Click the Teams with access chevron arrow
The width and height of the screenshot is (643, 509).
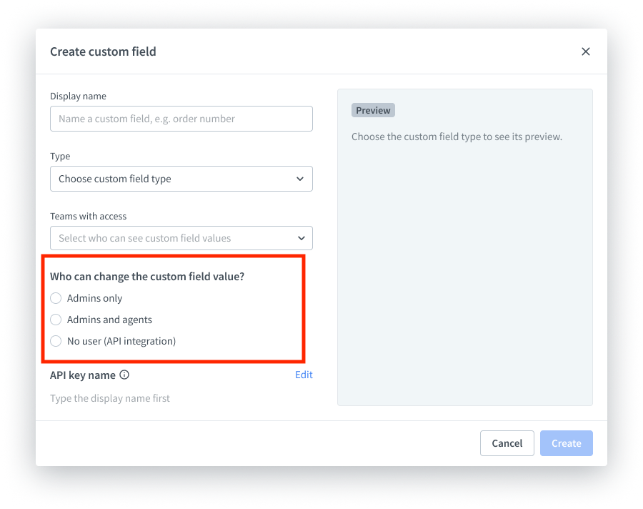coord(301,238)
